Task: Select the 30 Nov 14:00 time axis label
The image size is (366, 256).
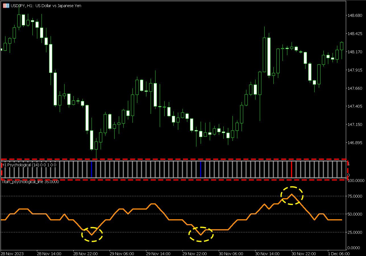Action: tap(267, 253)
